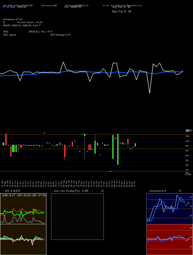Click the first white line spike peak
The height and width of the screenshot is (255, 193).
63,62
